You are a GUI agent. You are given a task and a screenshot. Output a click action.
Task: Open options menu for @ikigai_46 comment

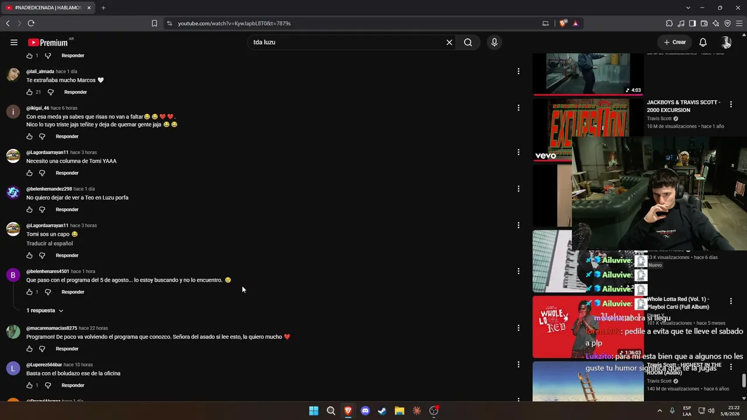pyautogui.click(x=518, y=108)
